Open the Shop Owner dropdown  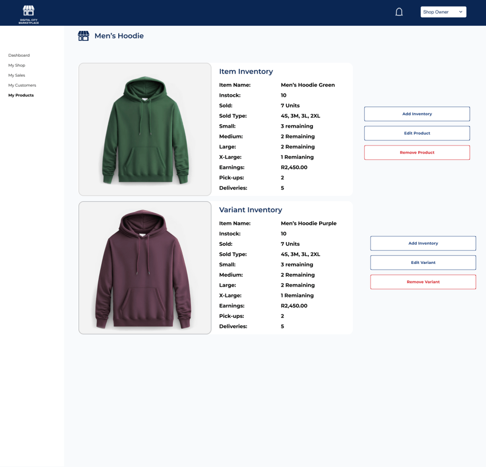pyautogui.click(x=443, y=12)
